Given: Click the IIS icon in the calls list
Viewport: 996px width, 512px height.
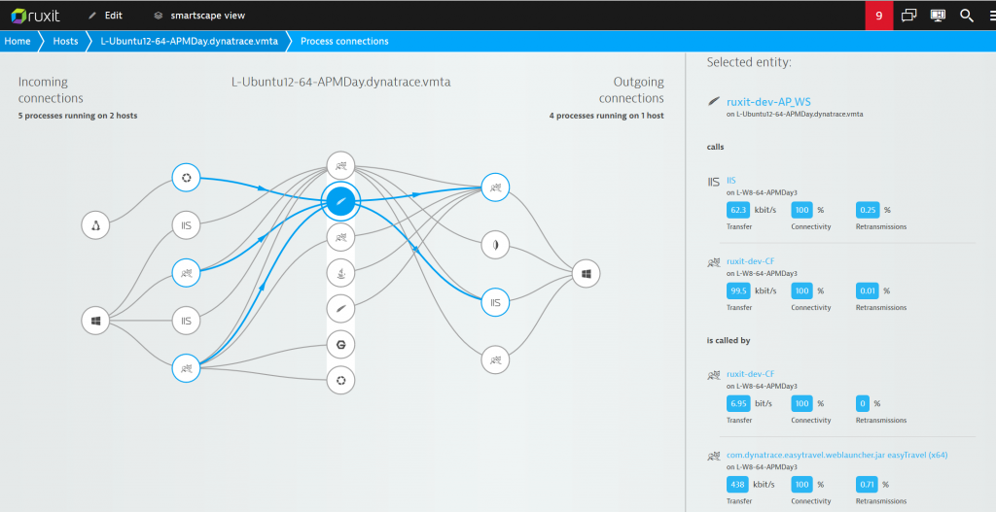Looking at the screenshot, I should pos(714,182).
